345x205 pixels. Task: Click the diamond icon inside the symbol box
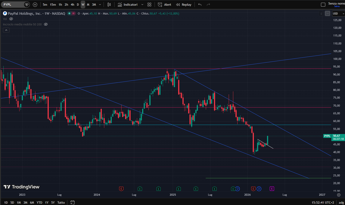(27, 5)
